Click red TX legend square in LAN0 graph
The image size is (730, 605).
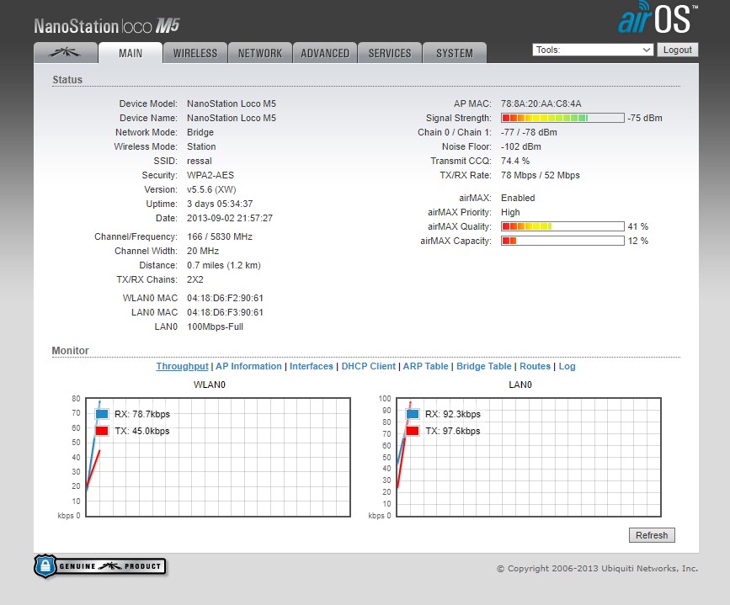point(413,431)
